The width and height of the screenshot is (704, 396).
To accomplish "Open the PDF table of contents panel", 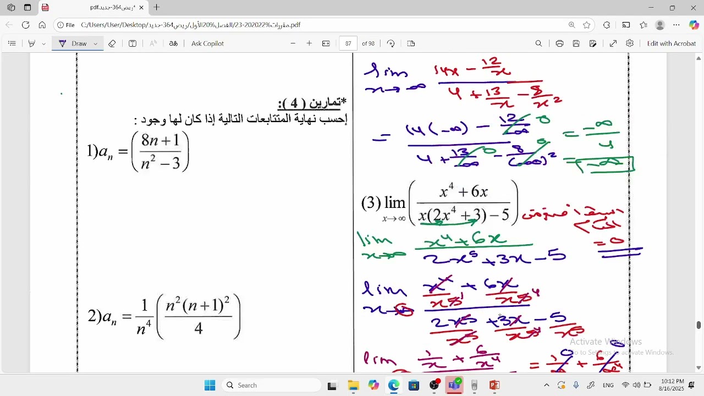I will (x=12, y=43).
